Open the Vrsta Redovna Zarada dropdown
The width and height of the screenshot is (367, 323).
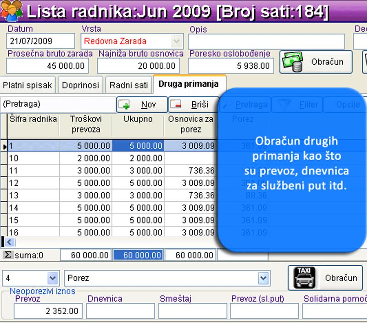click(176, 41)
